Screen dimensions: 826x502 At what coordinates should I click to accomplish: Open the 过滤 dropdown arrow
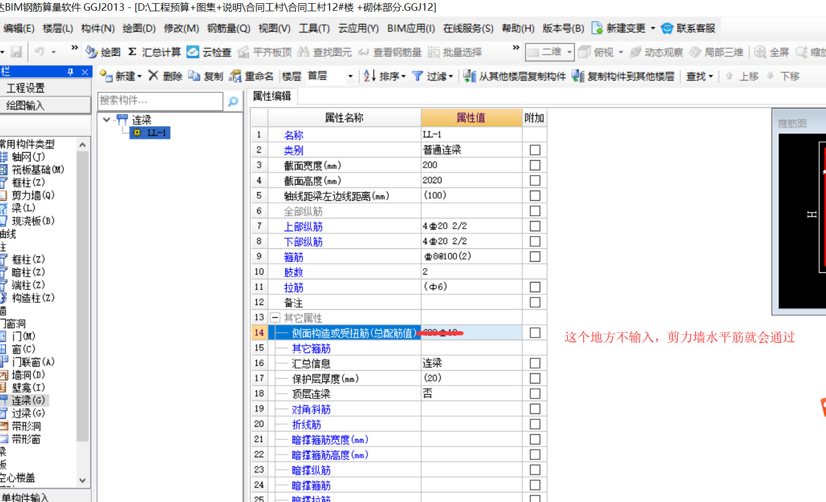pyautogui.click(x=451, y=76)
